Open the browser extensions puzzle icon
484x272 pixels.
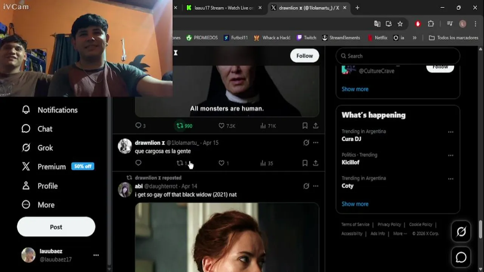point(431,24)
